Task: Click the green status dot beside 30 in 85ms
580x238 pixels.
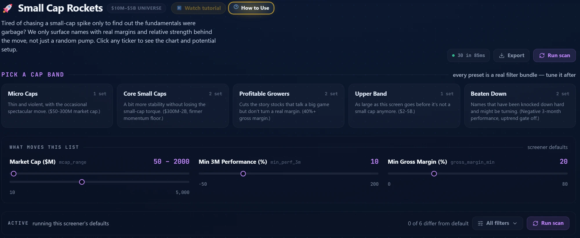Action: point(453,56)
